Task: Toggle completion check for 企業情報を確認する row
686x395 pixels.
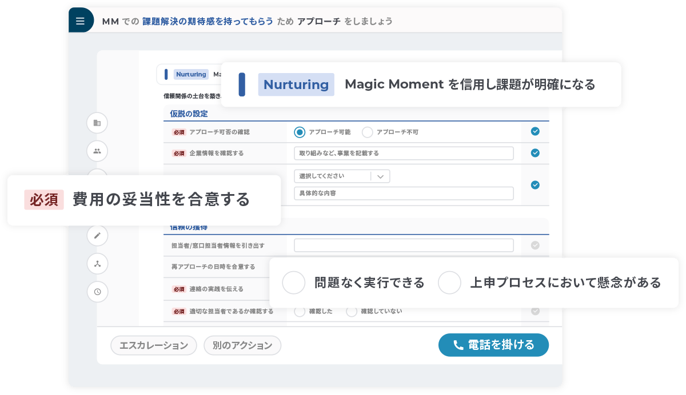Action: pyautogui.click(x=535, y=153)
